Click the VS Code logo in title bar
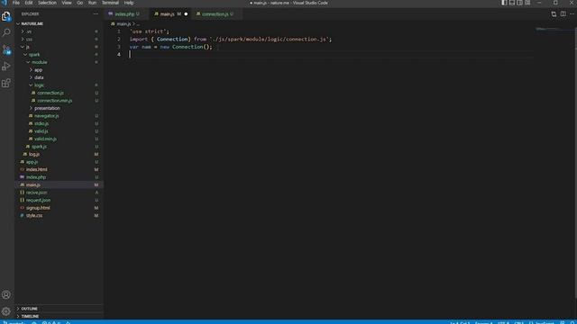Screen dimensions: 577x324 (5, 3)
